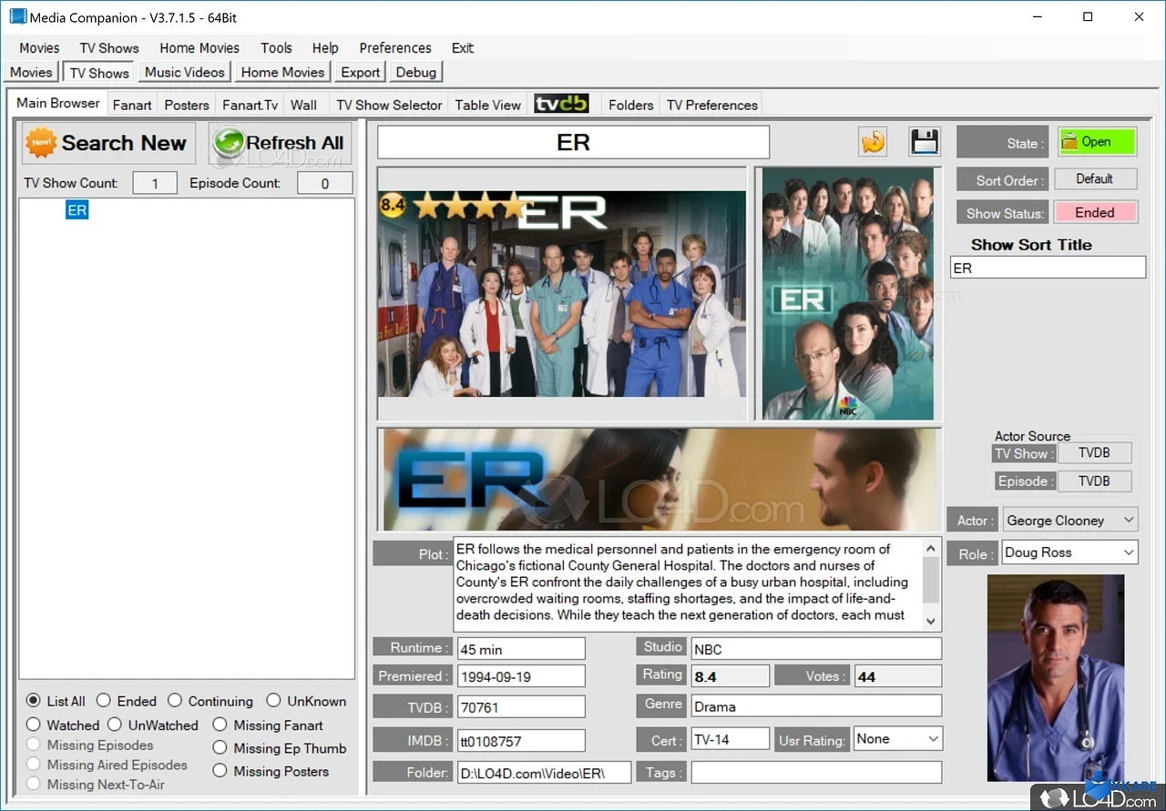Click the Exit menu item

tap(463, 48)
